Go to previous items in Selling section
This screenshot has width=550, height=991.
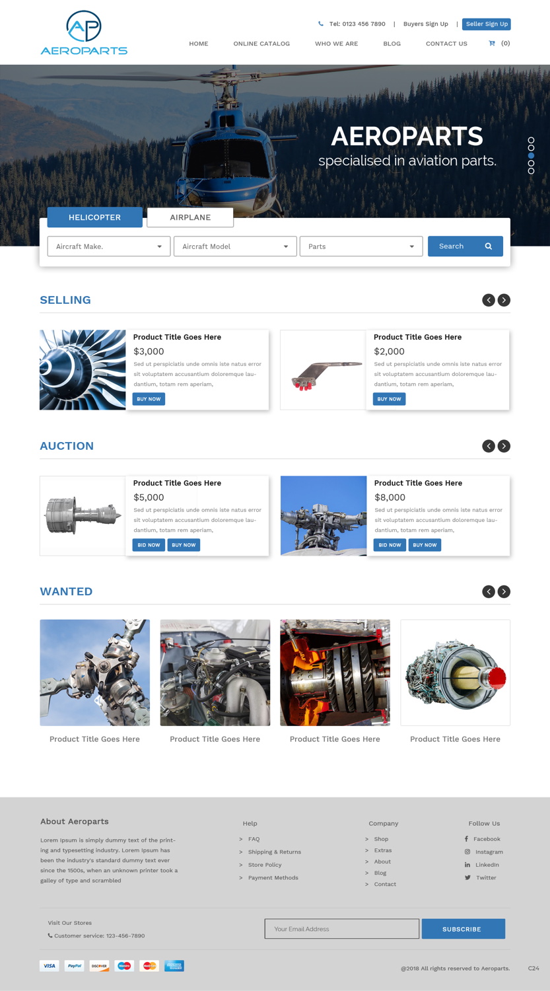(x=489, y=300)
